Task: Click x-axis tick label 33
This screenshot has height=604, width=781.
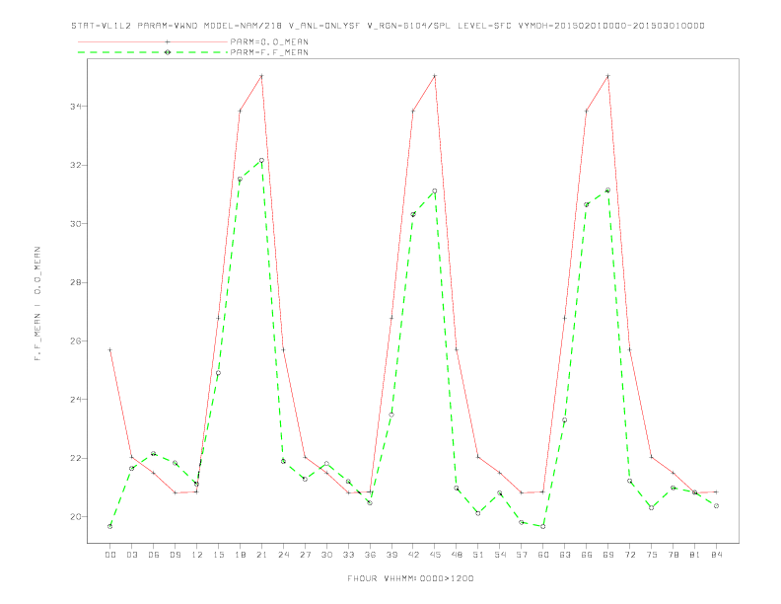Action: [348, 555]
